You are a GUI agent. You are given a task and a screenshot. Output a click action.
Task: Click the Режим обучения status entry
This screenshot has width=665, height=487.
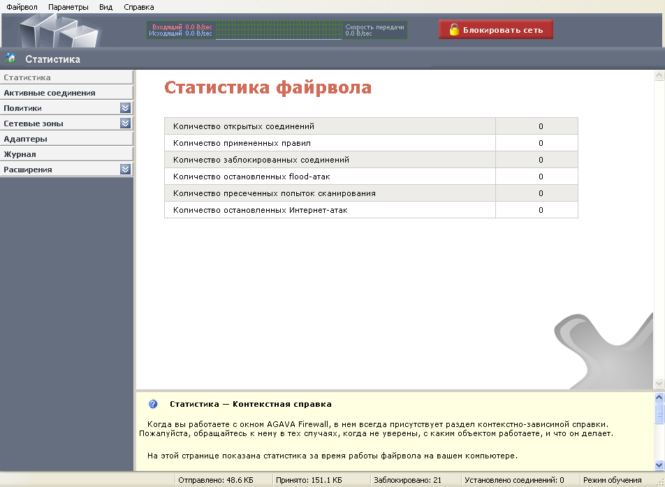[613, 480]
